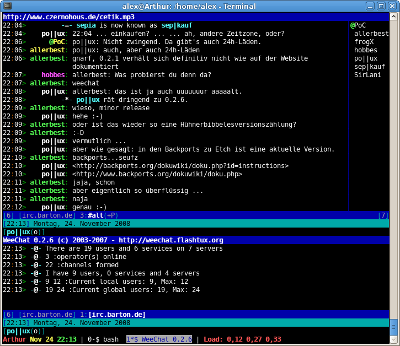Click the '22 :channels formed' line
The width and height of the screenshot is (400, 346).
point(82,265)
